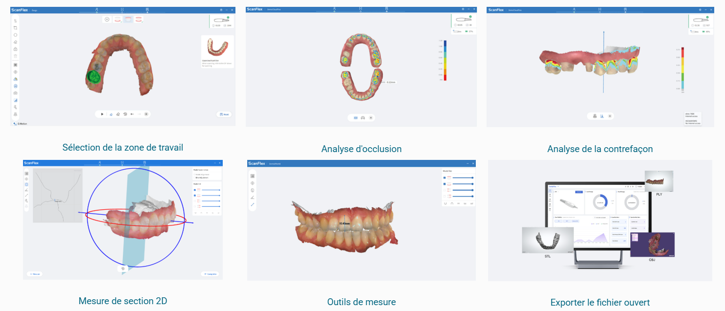Click the reset history icon below the 2D section
This screenshot has height=311, width=725.
(x=123, y=268)
